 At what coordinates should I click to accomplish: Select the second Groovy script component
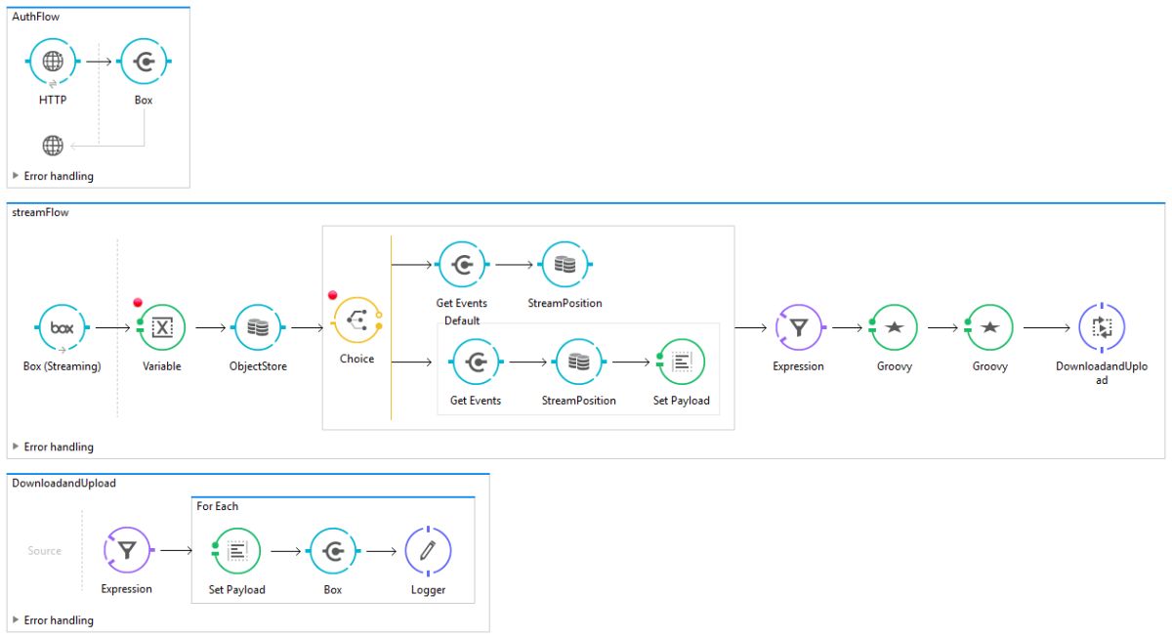(989, 327)
